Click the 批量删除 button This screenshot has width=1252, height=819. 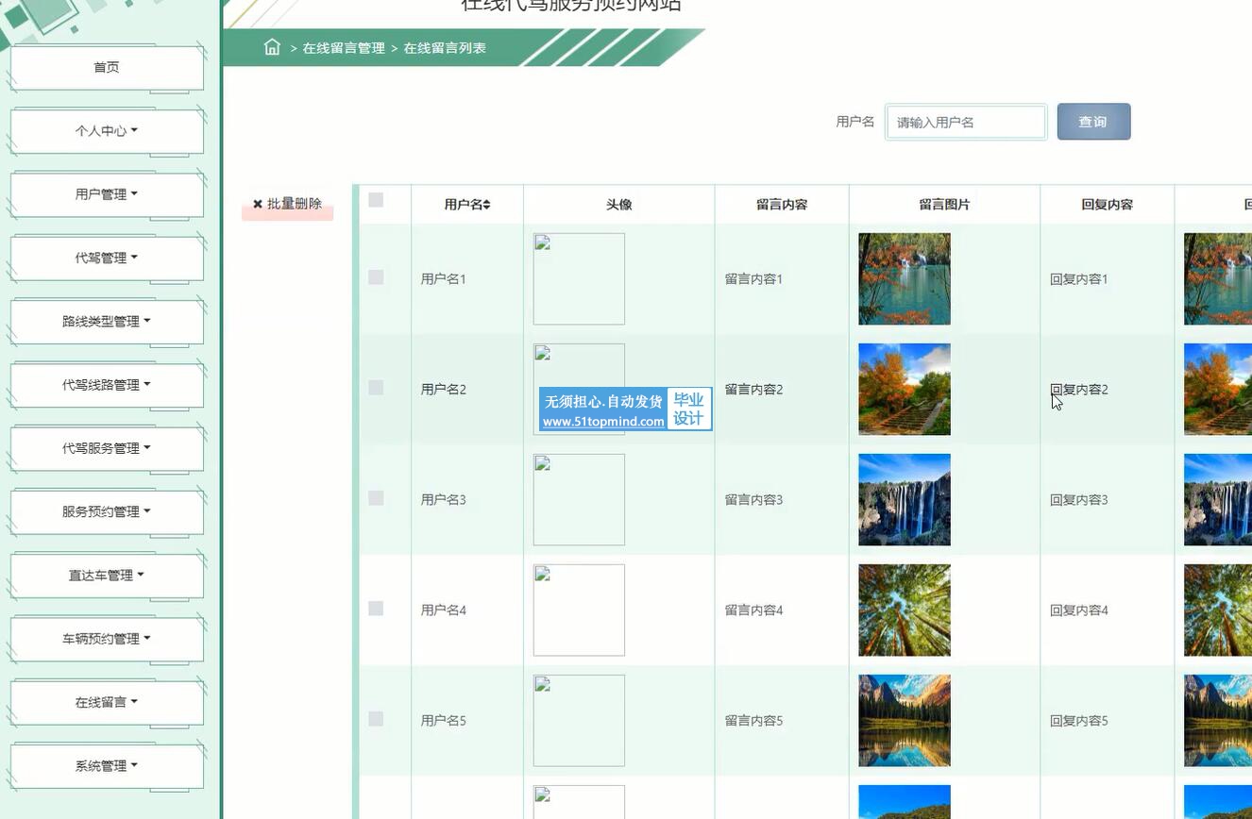point(287,204)
